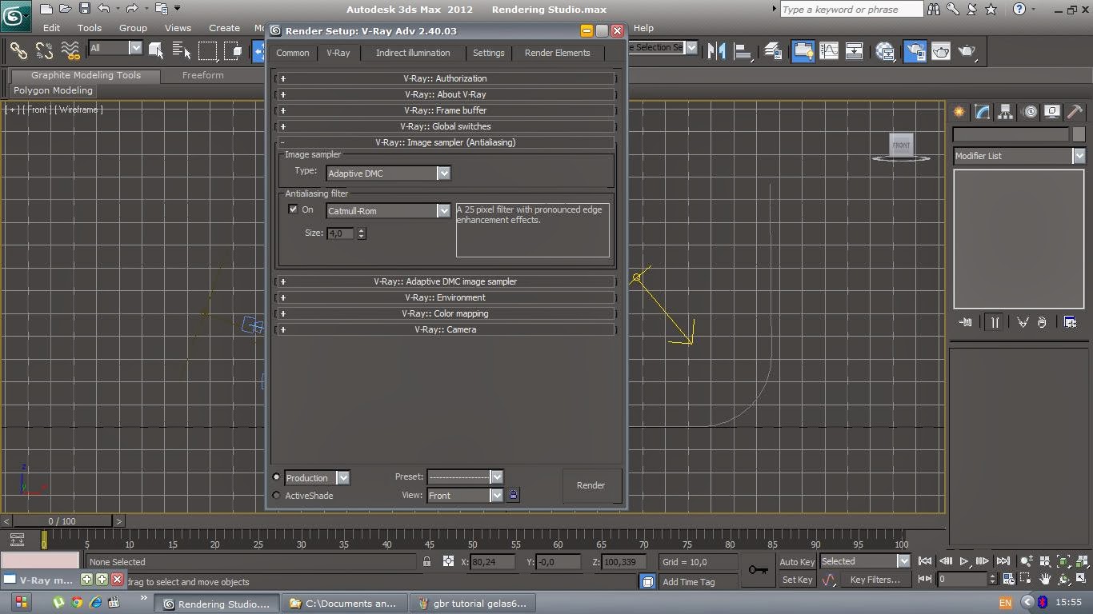Open the Modify command panel icon
This screenshot has width=1093, height=614.
[982, 112]
